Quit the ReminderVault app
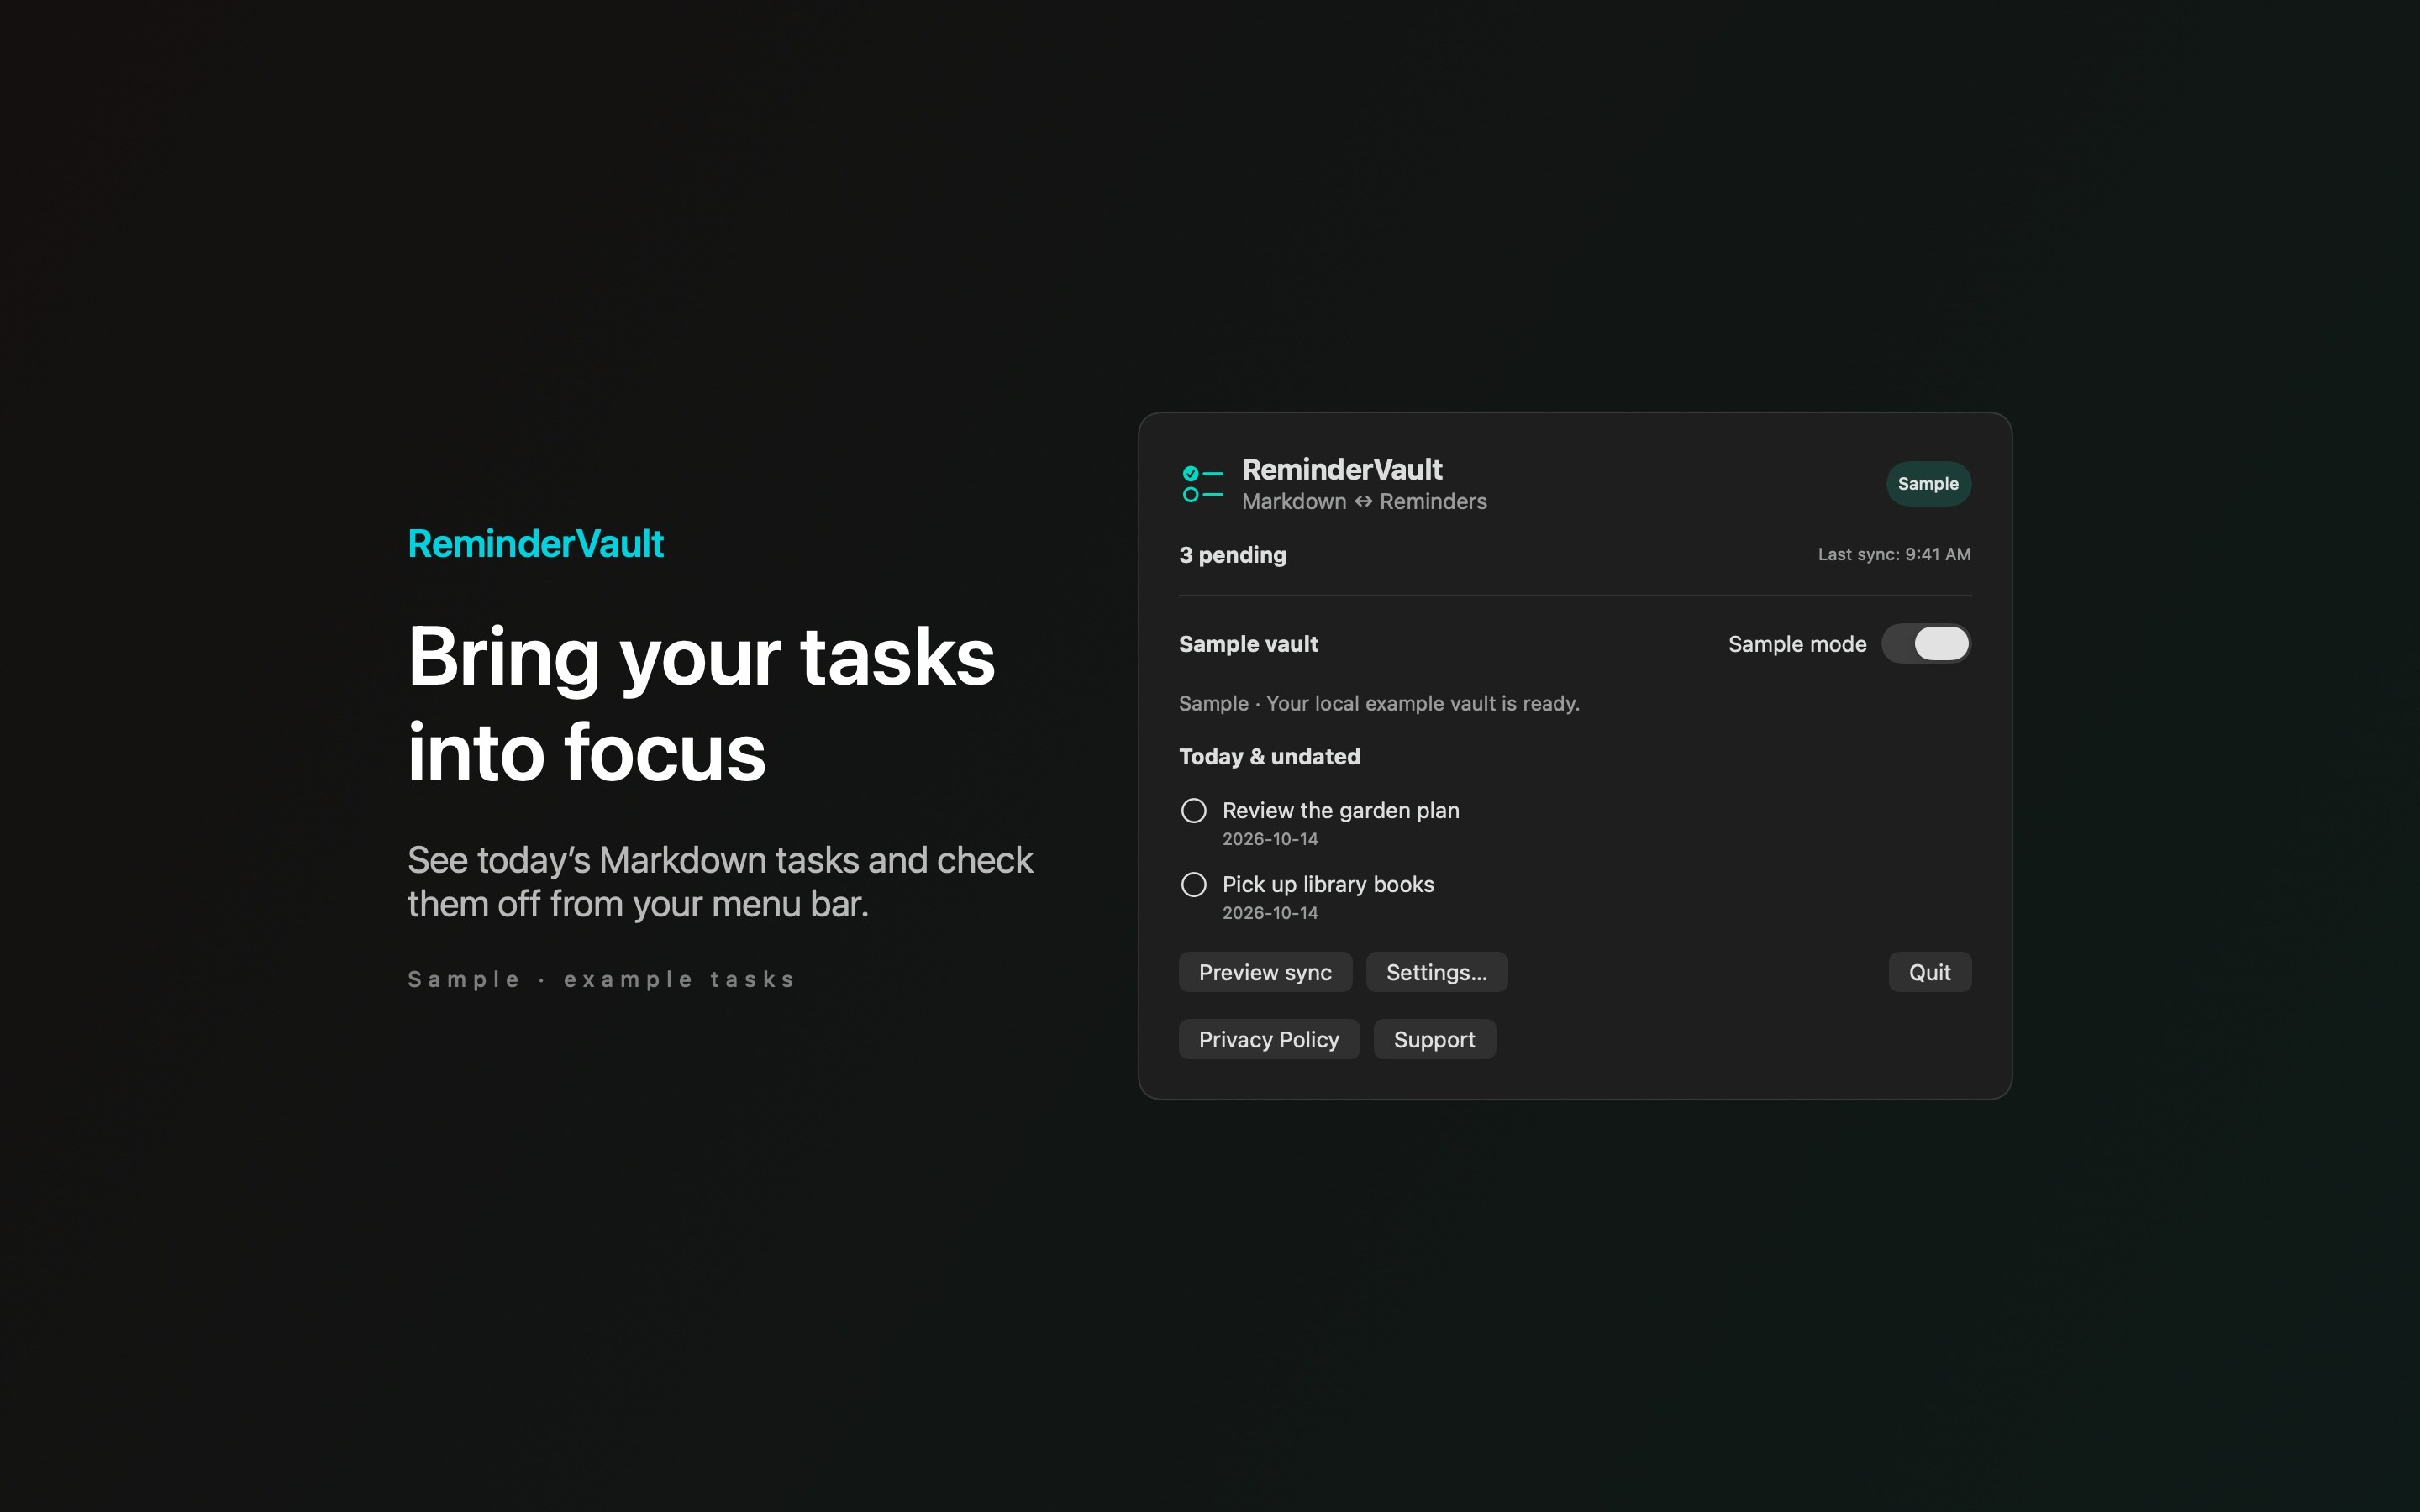Screen dimensions: 2420x1512 tap(1929, 972)
